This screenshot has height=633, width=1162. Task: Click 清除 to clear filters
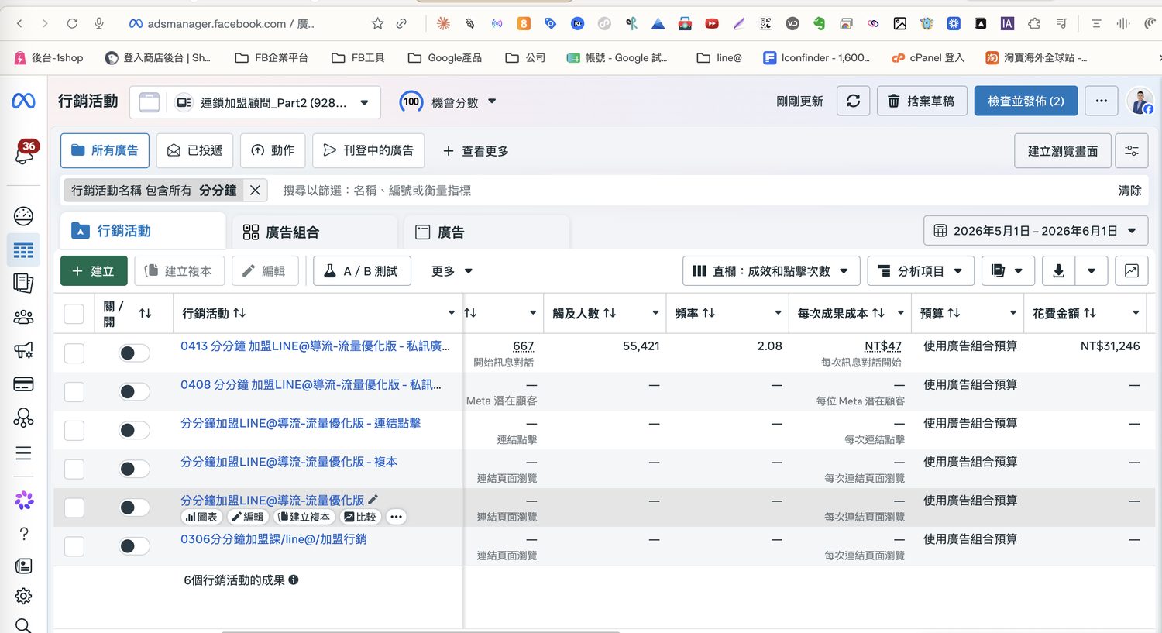coord(1129,190)
